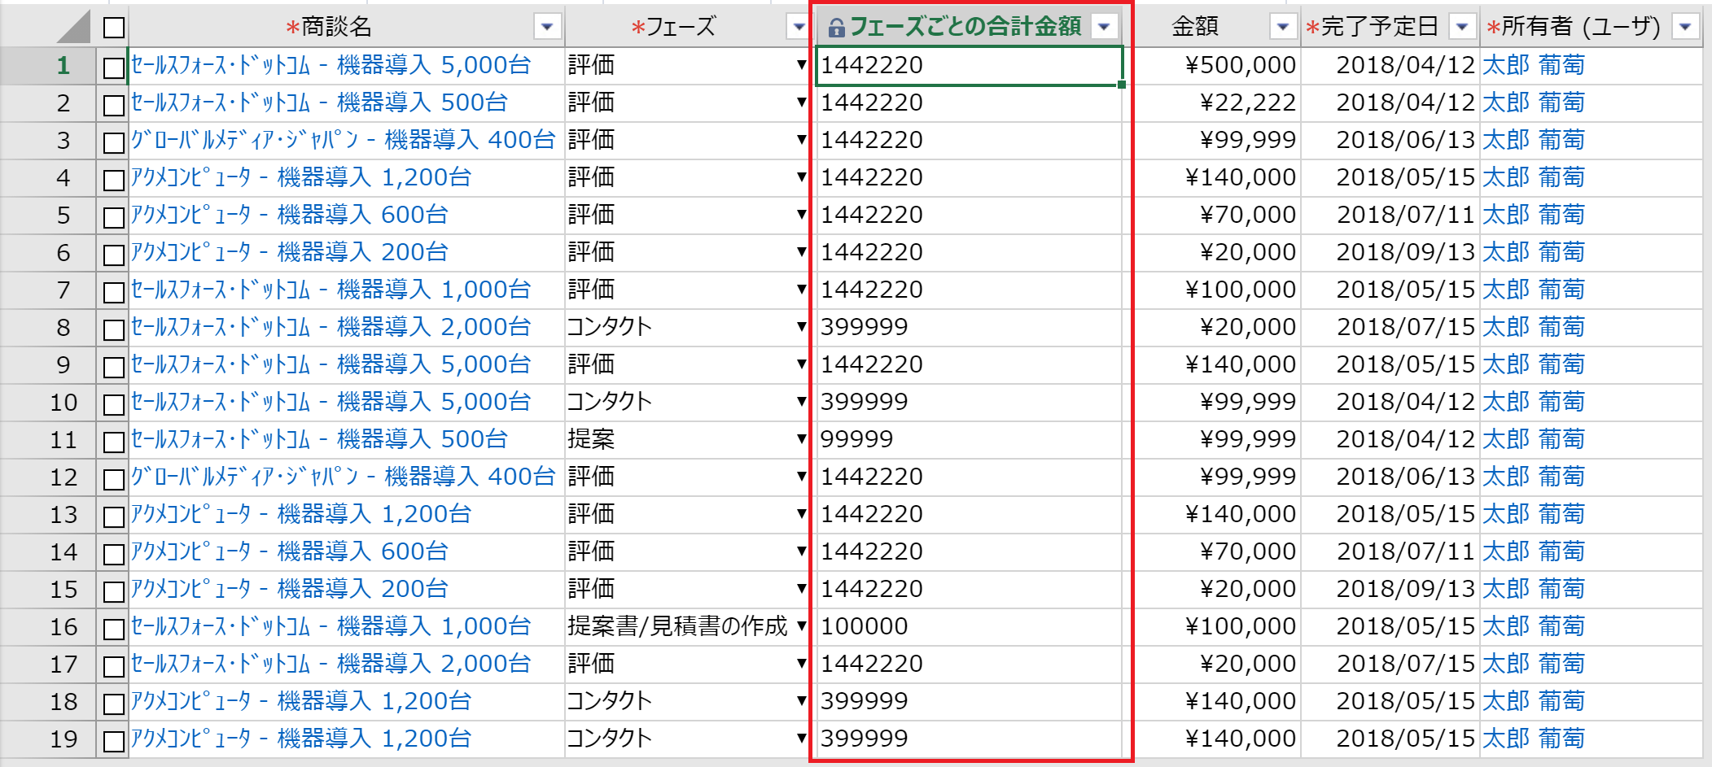This screenshot has width=1712, height=767.
Task: Select date 2018/06/13 in row 3
Action: click(1390, 140)
